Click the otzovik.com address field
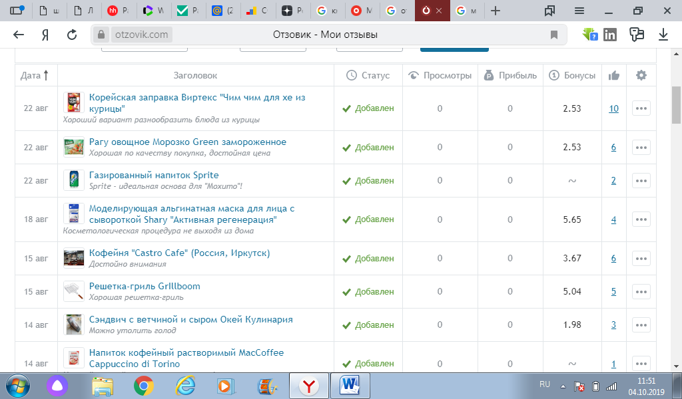 click(x=141, y=35)
